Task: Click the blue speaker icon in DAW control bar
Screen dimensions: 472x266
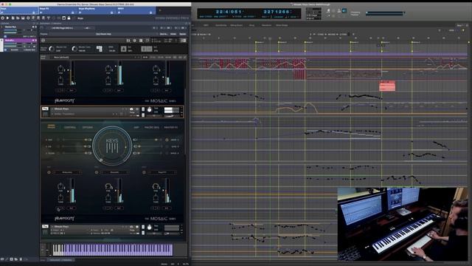Action: [x=344, y=11]
